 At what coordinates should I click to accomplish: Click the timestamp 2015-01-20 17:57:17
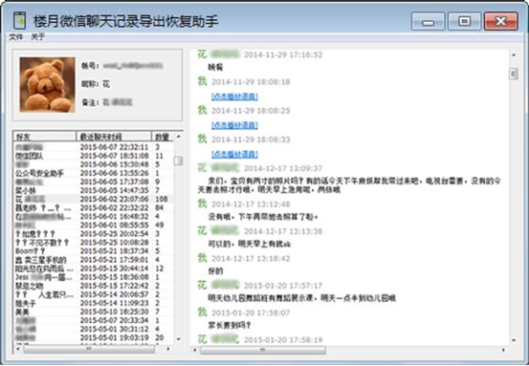283,286
